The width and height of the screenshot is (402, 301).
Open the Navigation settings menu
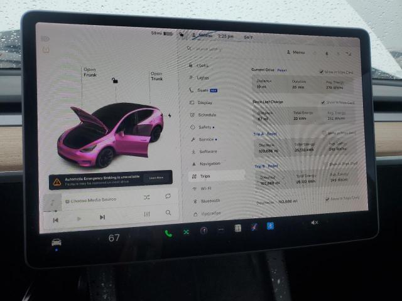(207, 164)
